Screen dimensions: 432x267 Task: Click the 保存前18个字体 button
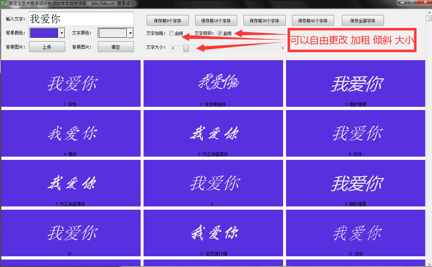[216, 20]
